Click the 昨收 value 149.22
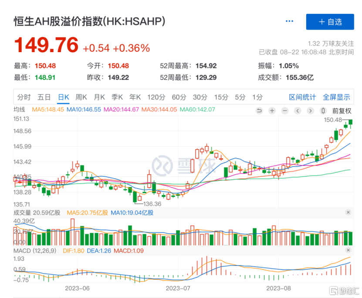The image size is (362, 298). pyautogui.click(x=118, y=77)
